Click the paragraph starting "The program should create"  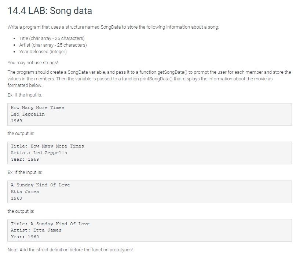coord(149,79)
